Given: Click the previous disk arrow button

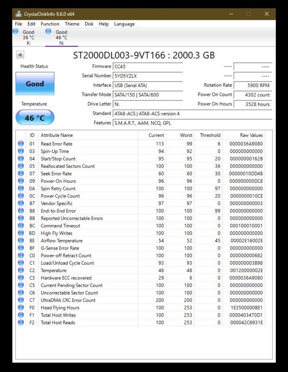Looking at the screenshot, I should [x=20, y=55].
